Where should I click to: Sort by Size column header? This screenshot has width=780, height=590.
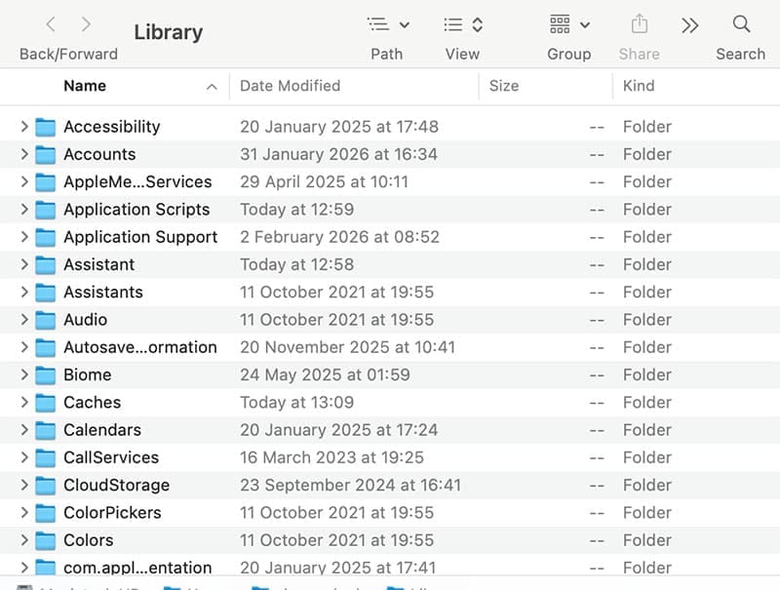point(503,86)
